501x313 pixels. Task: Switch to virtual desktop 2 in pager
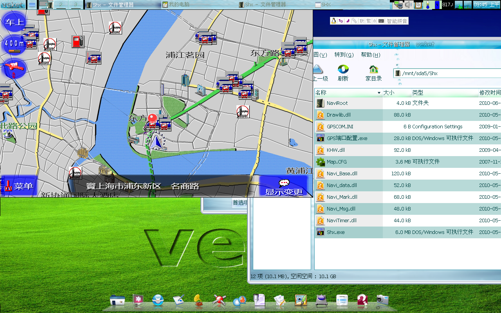coord(60,5)
